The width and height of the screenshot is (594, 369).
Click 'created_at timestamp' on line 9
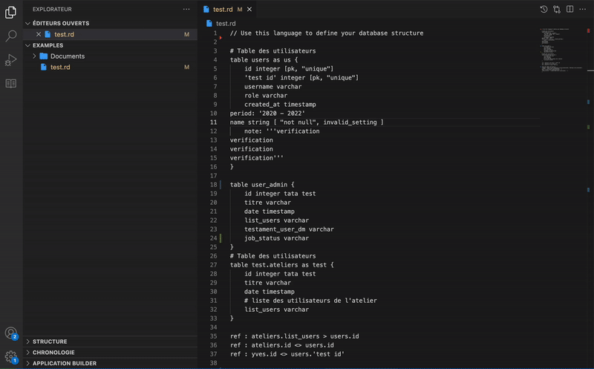tap(280, 105)
